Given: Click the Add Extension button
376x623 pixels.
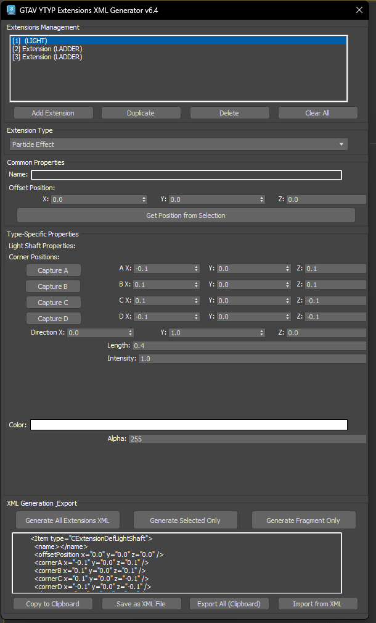Looking at the screenshot, I should [x=53, y=113].
